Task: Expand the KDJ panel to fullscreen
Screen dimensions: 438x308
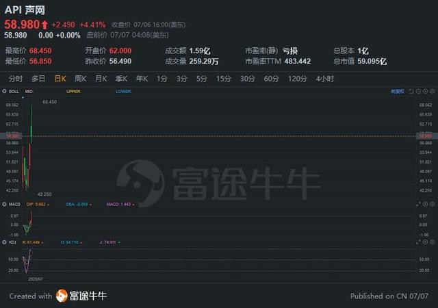Action: tap(418, 242)
